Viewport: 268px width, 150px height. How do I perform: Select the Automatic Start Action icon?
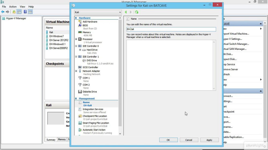[80, 130]
